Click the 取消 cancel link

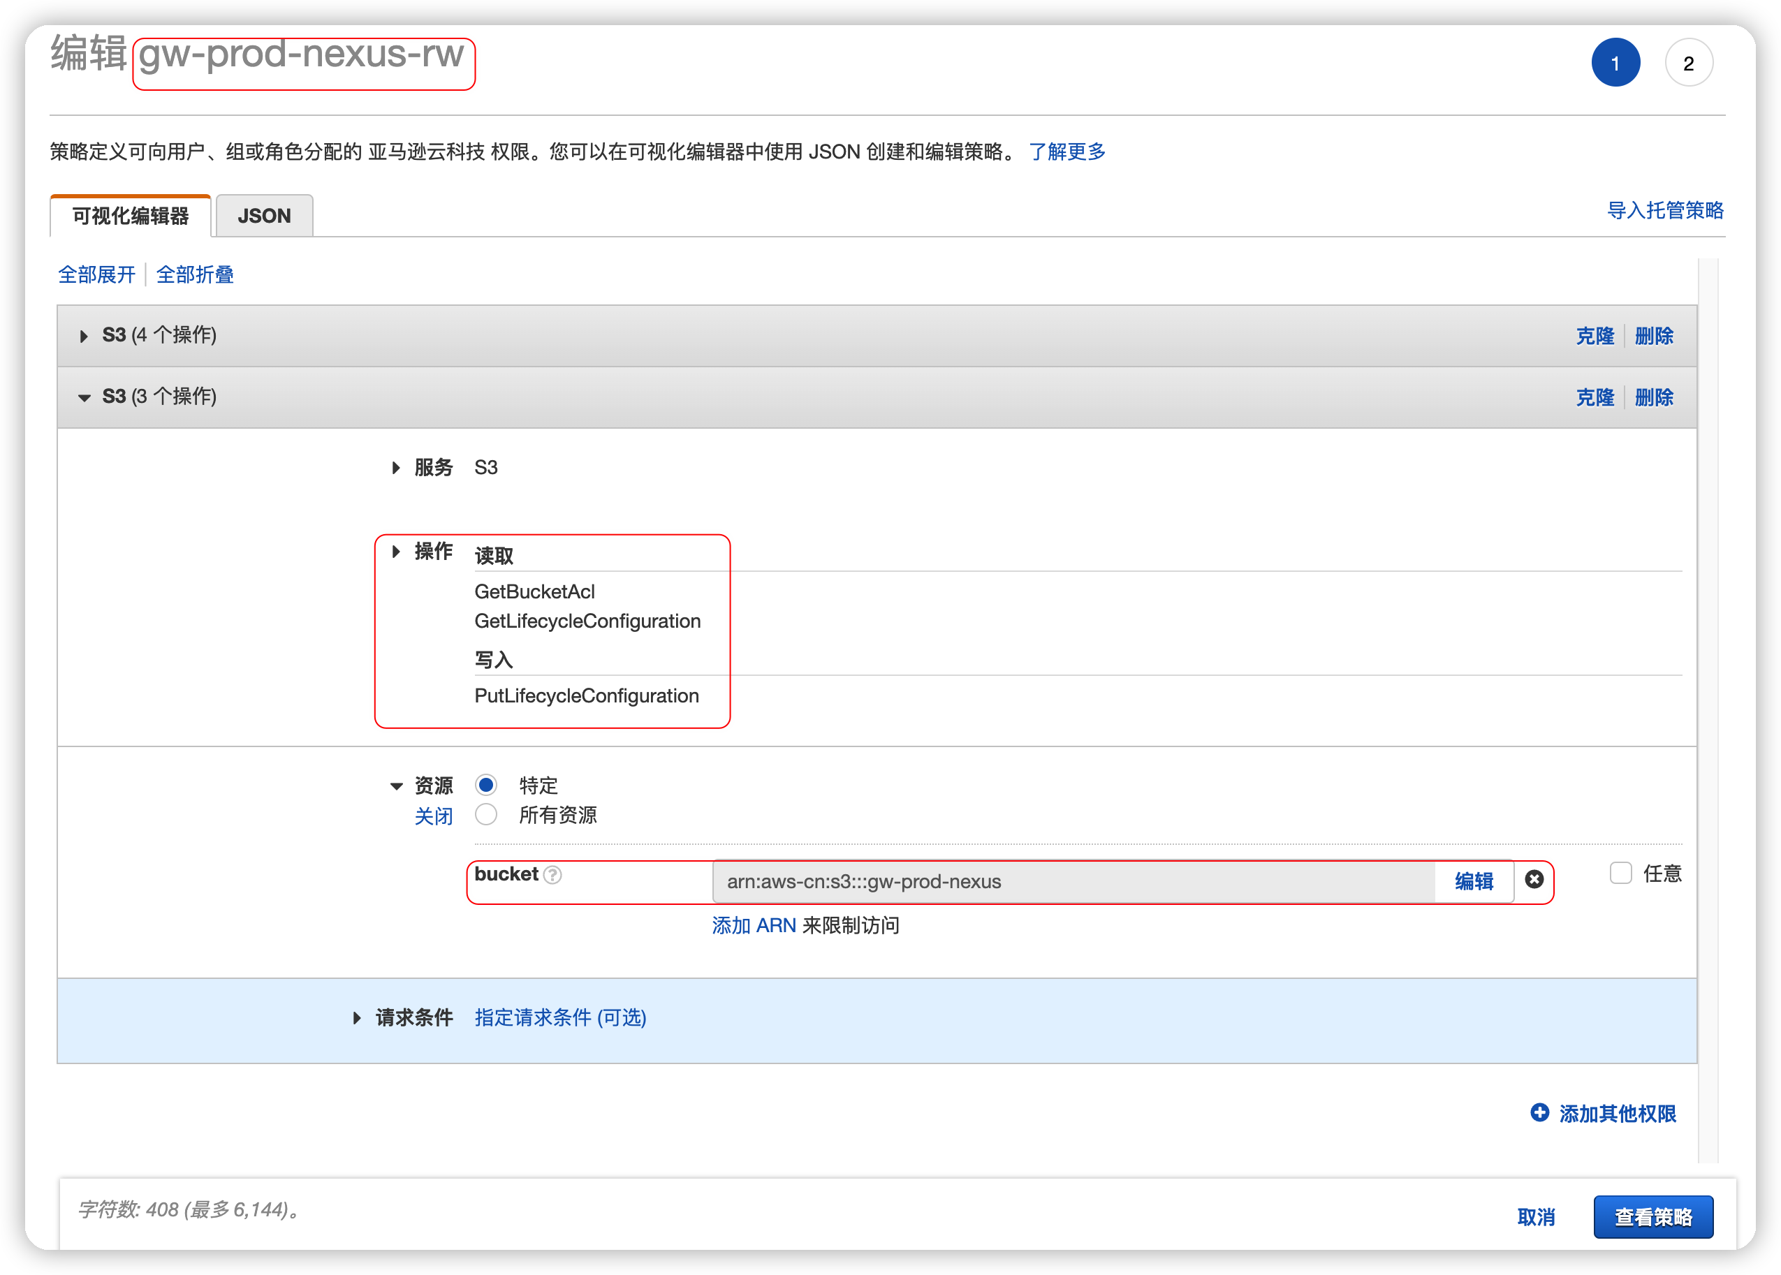click(x=1535, y=1216)
